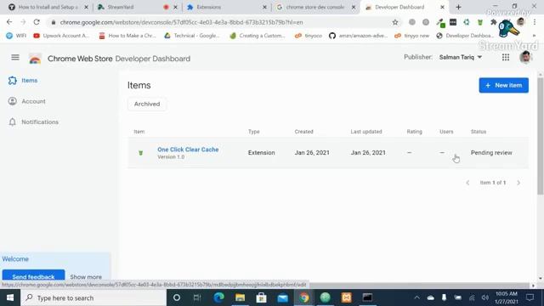The height and width of the screenshot is (306, 544).
Task: Click the Rating column header
Action: (x=414, y=132)
